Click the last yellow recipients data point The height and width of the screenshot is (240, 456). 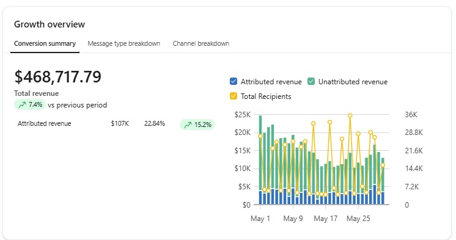(x=383, y=165)
